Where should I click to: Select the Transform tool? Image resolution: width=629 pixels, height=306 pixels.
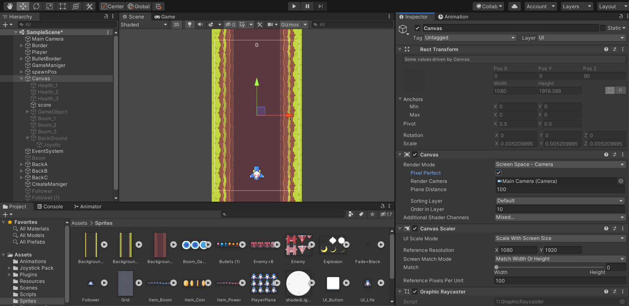(76, 6)
